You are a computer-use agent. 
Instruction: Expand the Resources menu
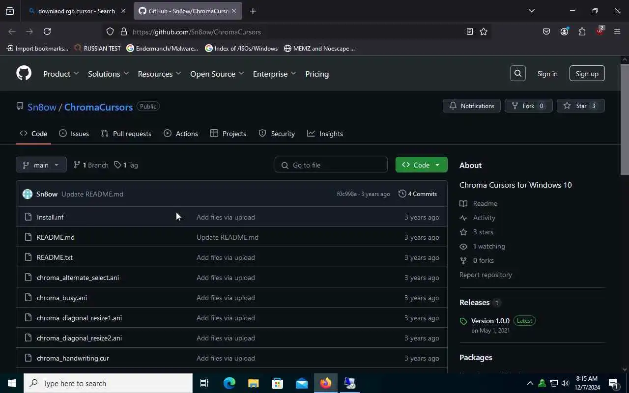pos(159,74)
